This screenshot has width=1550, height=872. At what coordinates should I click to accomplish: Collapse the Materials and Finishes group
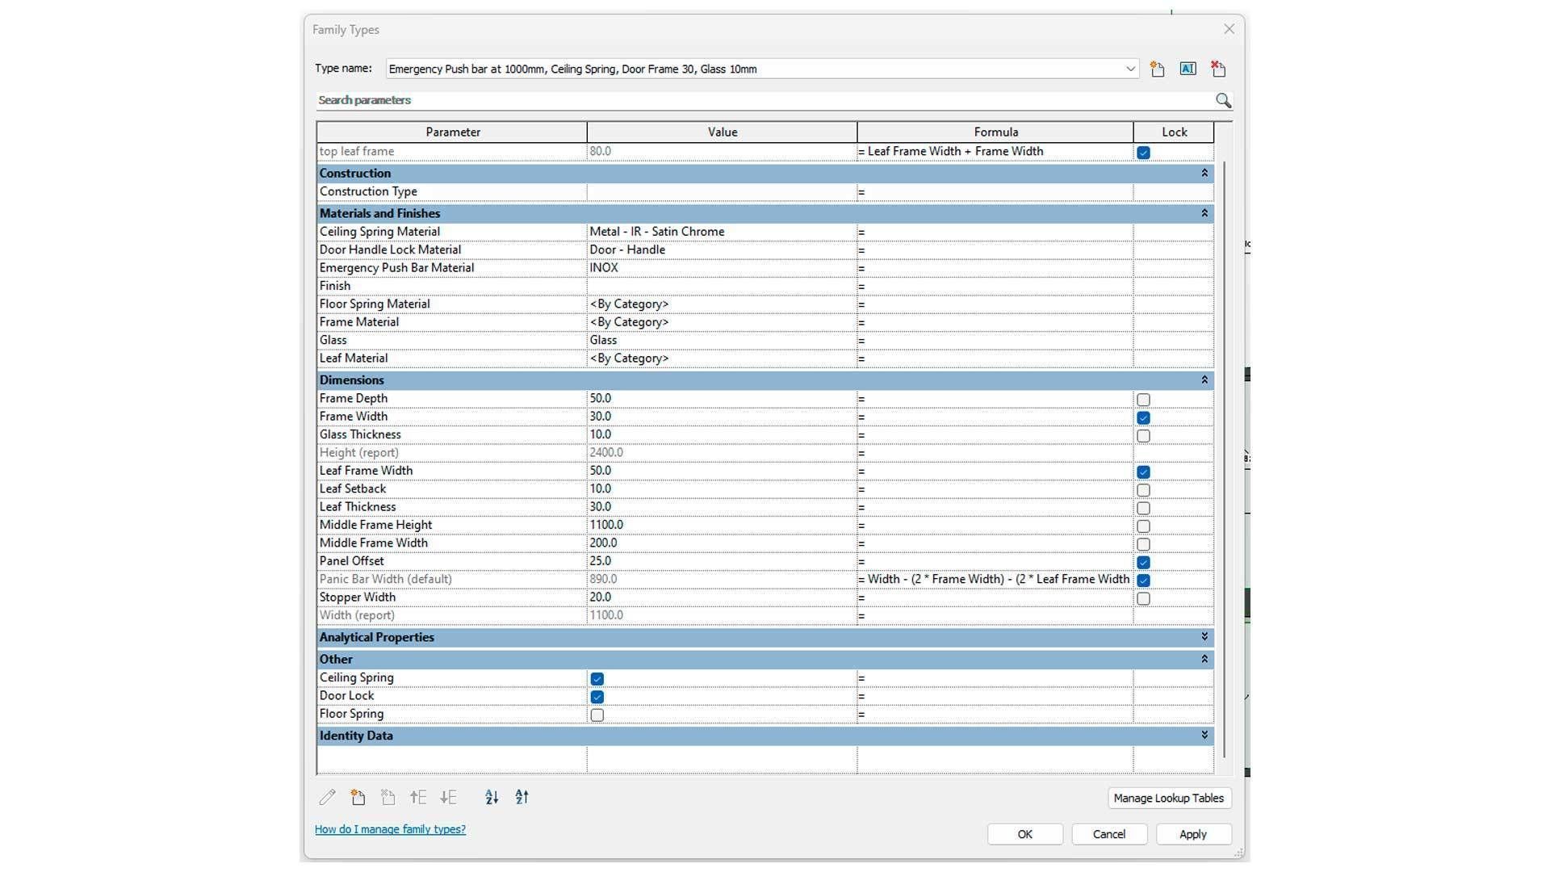click(1204, 213)
